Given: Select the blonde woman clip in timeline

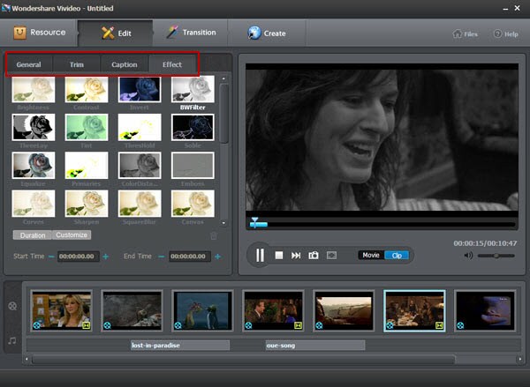Looking at the screenshot, I should pos(61,310).
